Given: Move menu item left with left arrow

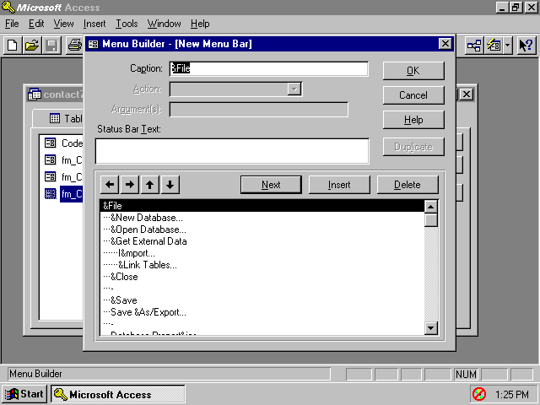Looking at the screenshot, I should [110, 185].
